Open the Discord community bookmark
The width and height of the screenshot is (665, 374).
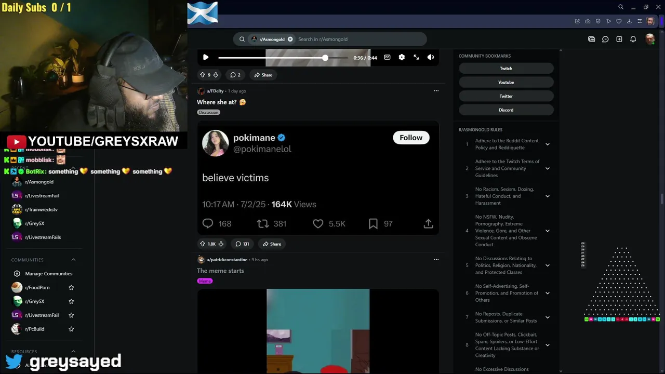506,110
